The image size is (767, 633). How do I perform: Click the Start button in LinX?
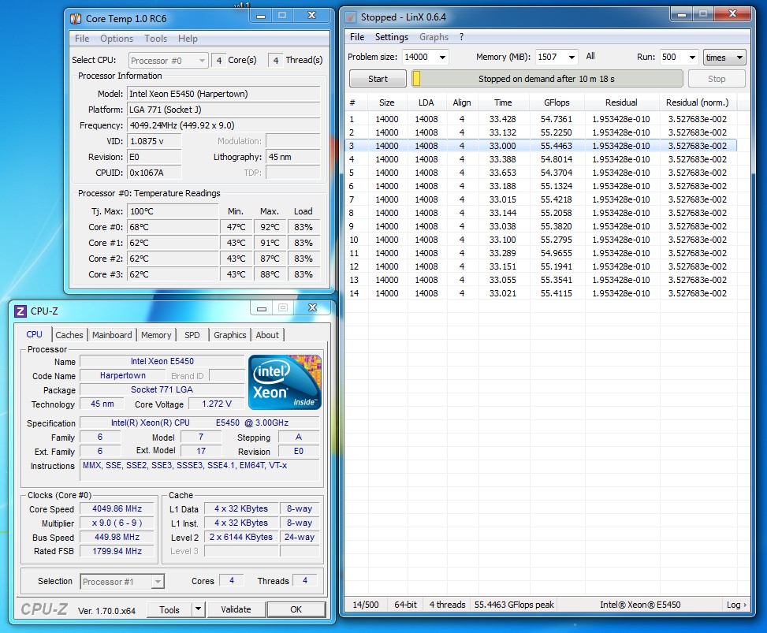pyautogui.click(x=378, y=79)
